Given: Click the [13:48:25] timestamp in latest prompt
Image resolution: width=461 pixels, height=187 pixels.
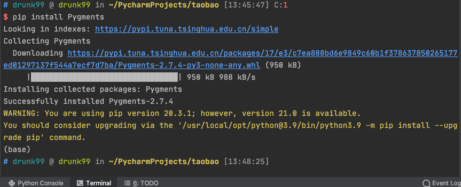Looking at the screenshot, I should (x=246, y=161).
